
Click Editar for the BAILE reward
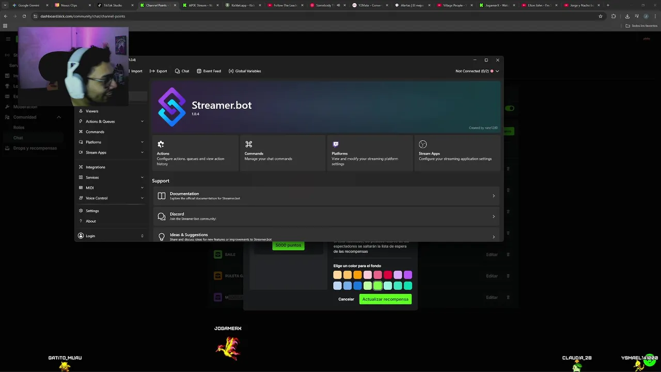pyautogui.click(x=492, y=254)
